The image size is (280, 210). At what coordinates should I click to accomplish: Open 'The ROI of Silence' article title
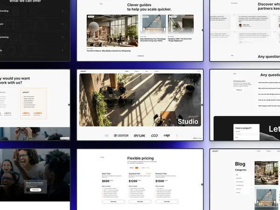point(109,51)
